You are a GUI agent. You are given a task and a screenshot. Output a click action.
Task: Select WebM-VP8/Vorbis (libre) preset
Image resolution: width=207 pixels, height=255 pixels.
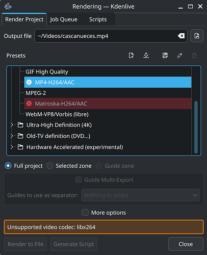[x=108, y=114]
